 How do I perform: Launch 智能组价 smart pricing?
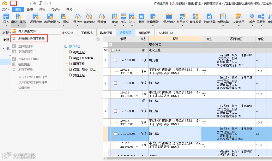[x=89, y=18]
